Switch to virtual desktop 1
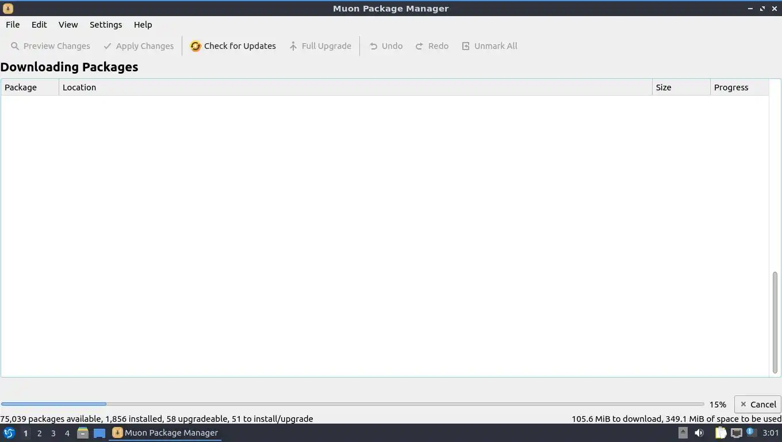 [25, 433]
